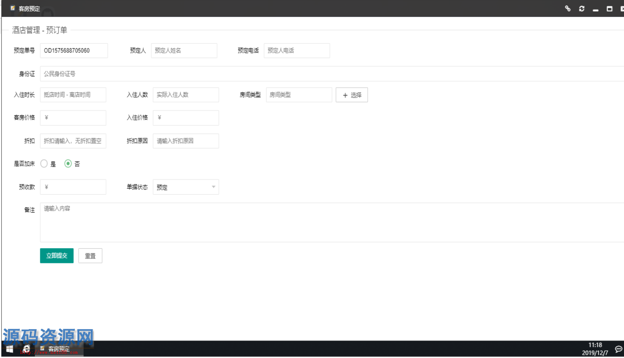
Task: Click into the 身份证 ID number field
Action: click(x=330, y=74)
